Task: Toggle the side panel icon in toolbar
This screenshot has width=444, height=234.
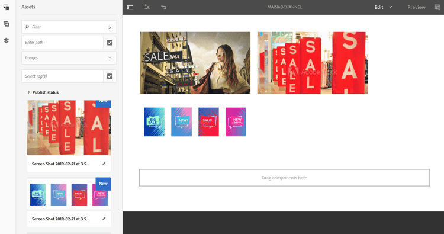Action: pos(130,7)
